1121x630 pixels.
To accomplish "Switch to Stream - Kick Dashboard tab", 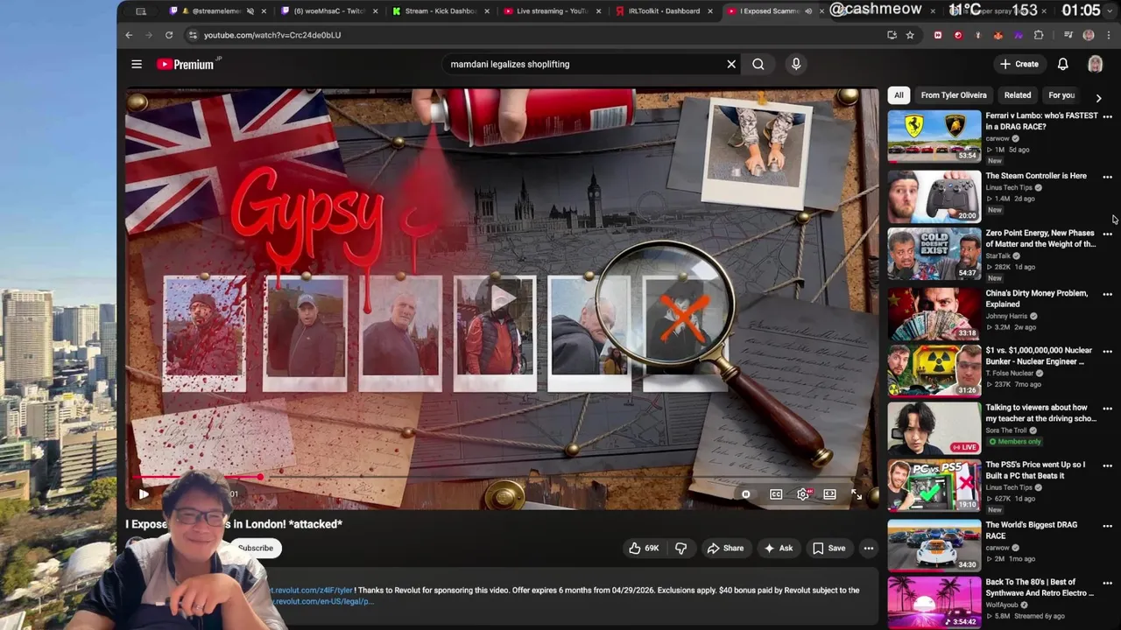I will (441, 11).
